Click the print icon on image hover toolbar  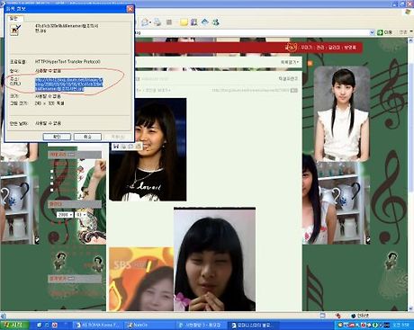pos(123,146)
